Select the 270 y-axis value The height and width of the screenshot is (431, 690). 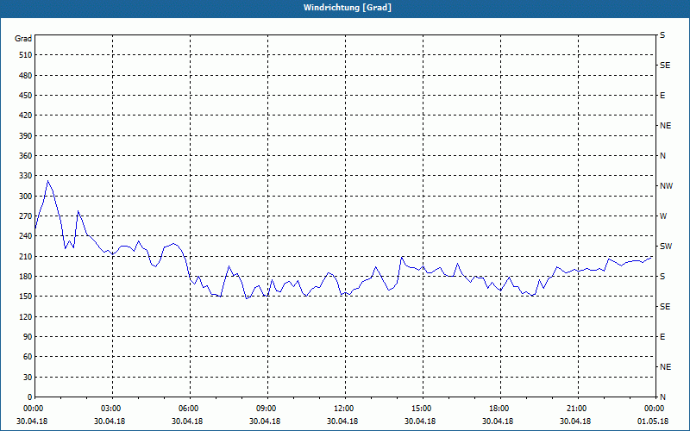26,216
